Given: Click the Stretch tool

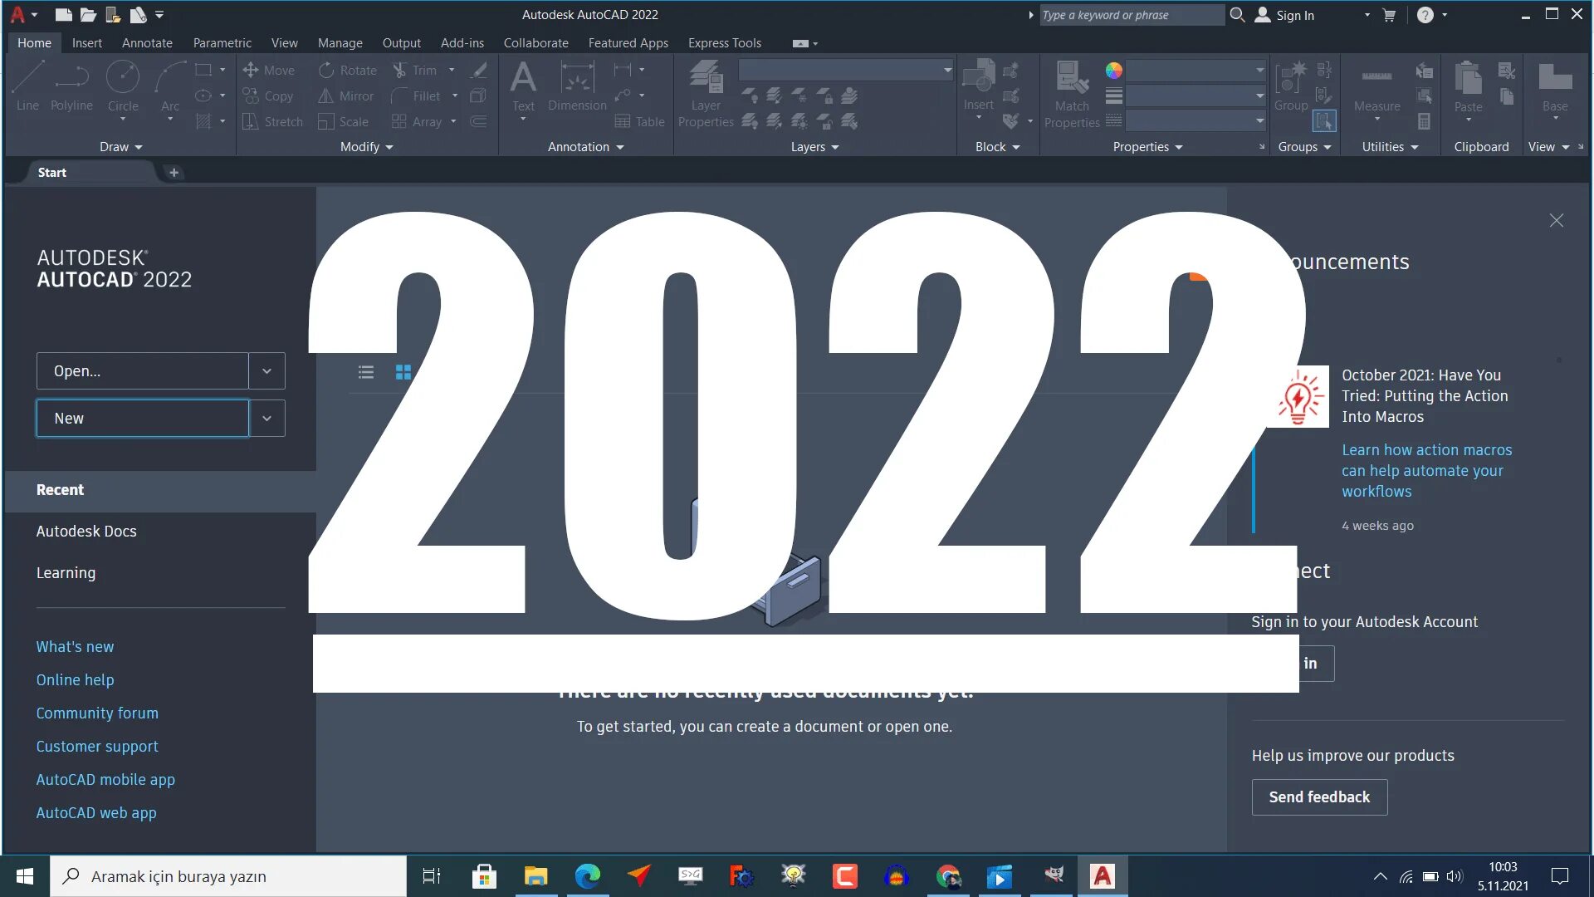Looking at the screenshot, I should (272, 122).
